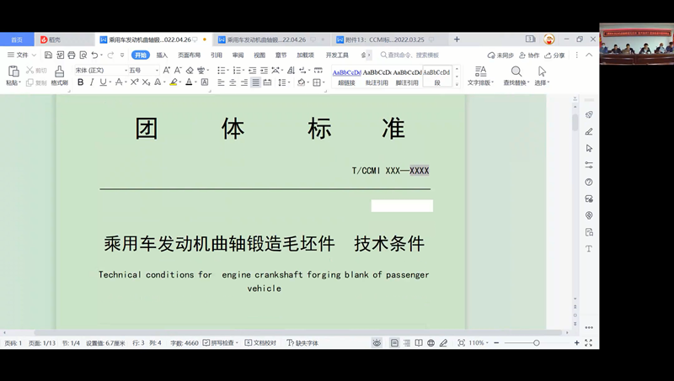Decrease paragraph indent
The width and height of the screenshot is (674, 381).
(x=252, y=70)
